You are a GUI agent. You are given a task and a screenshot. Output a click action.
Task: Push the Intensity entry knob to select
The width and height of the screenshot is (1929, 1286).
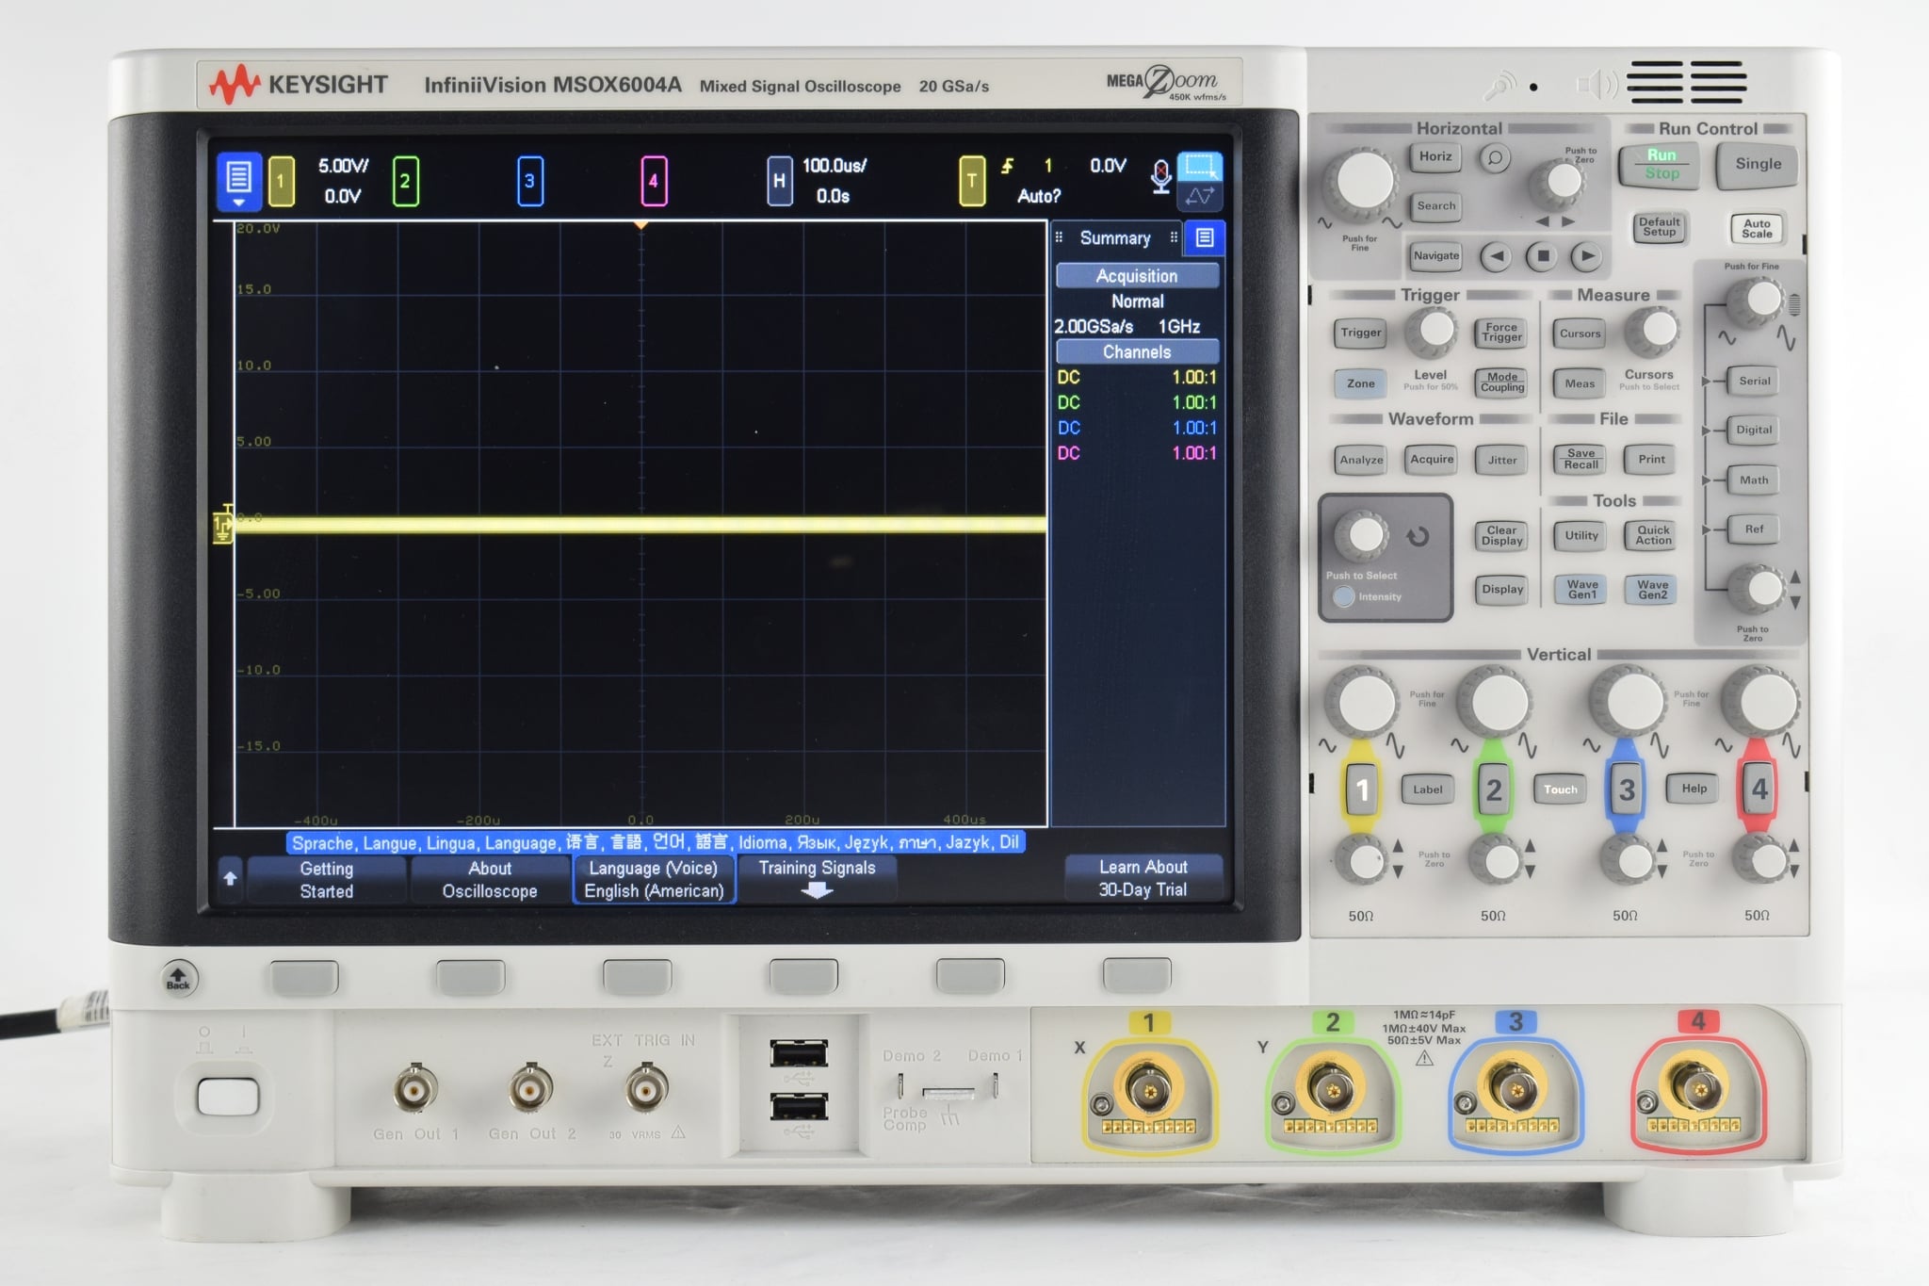coord(1362,534)
